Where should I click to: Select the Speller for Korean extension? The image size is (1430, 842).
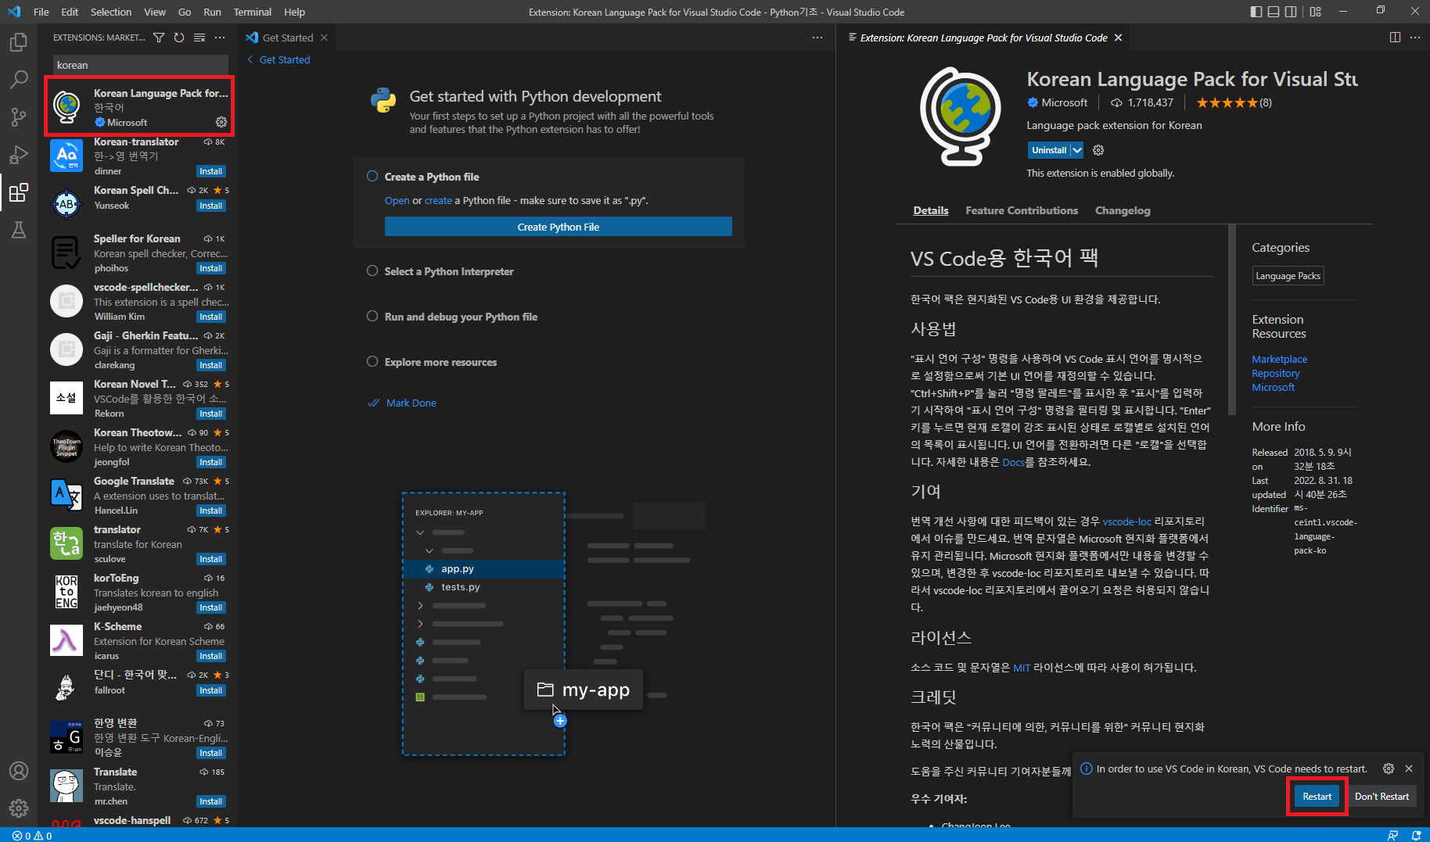139,253
